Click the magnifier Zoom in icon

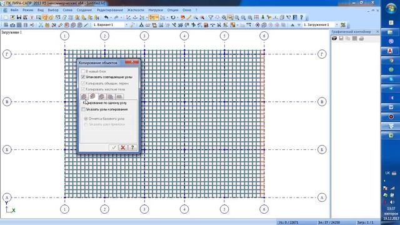(237, 17)
